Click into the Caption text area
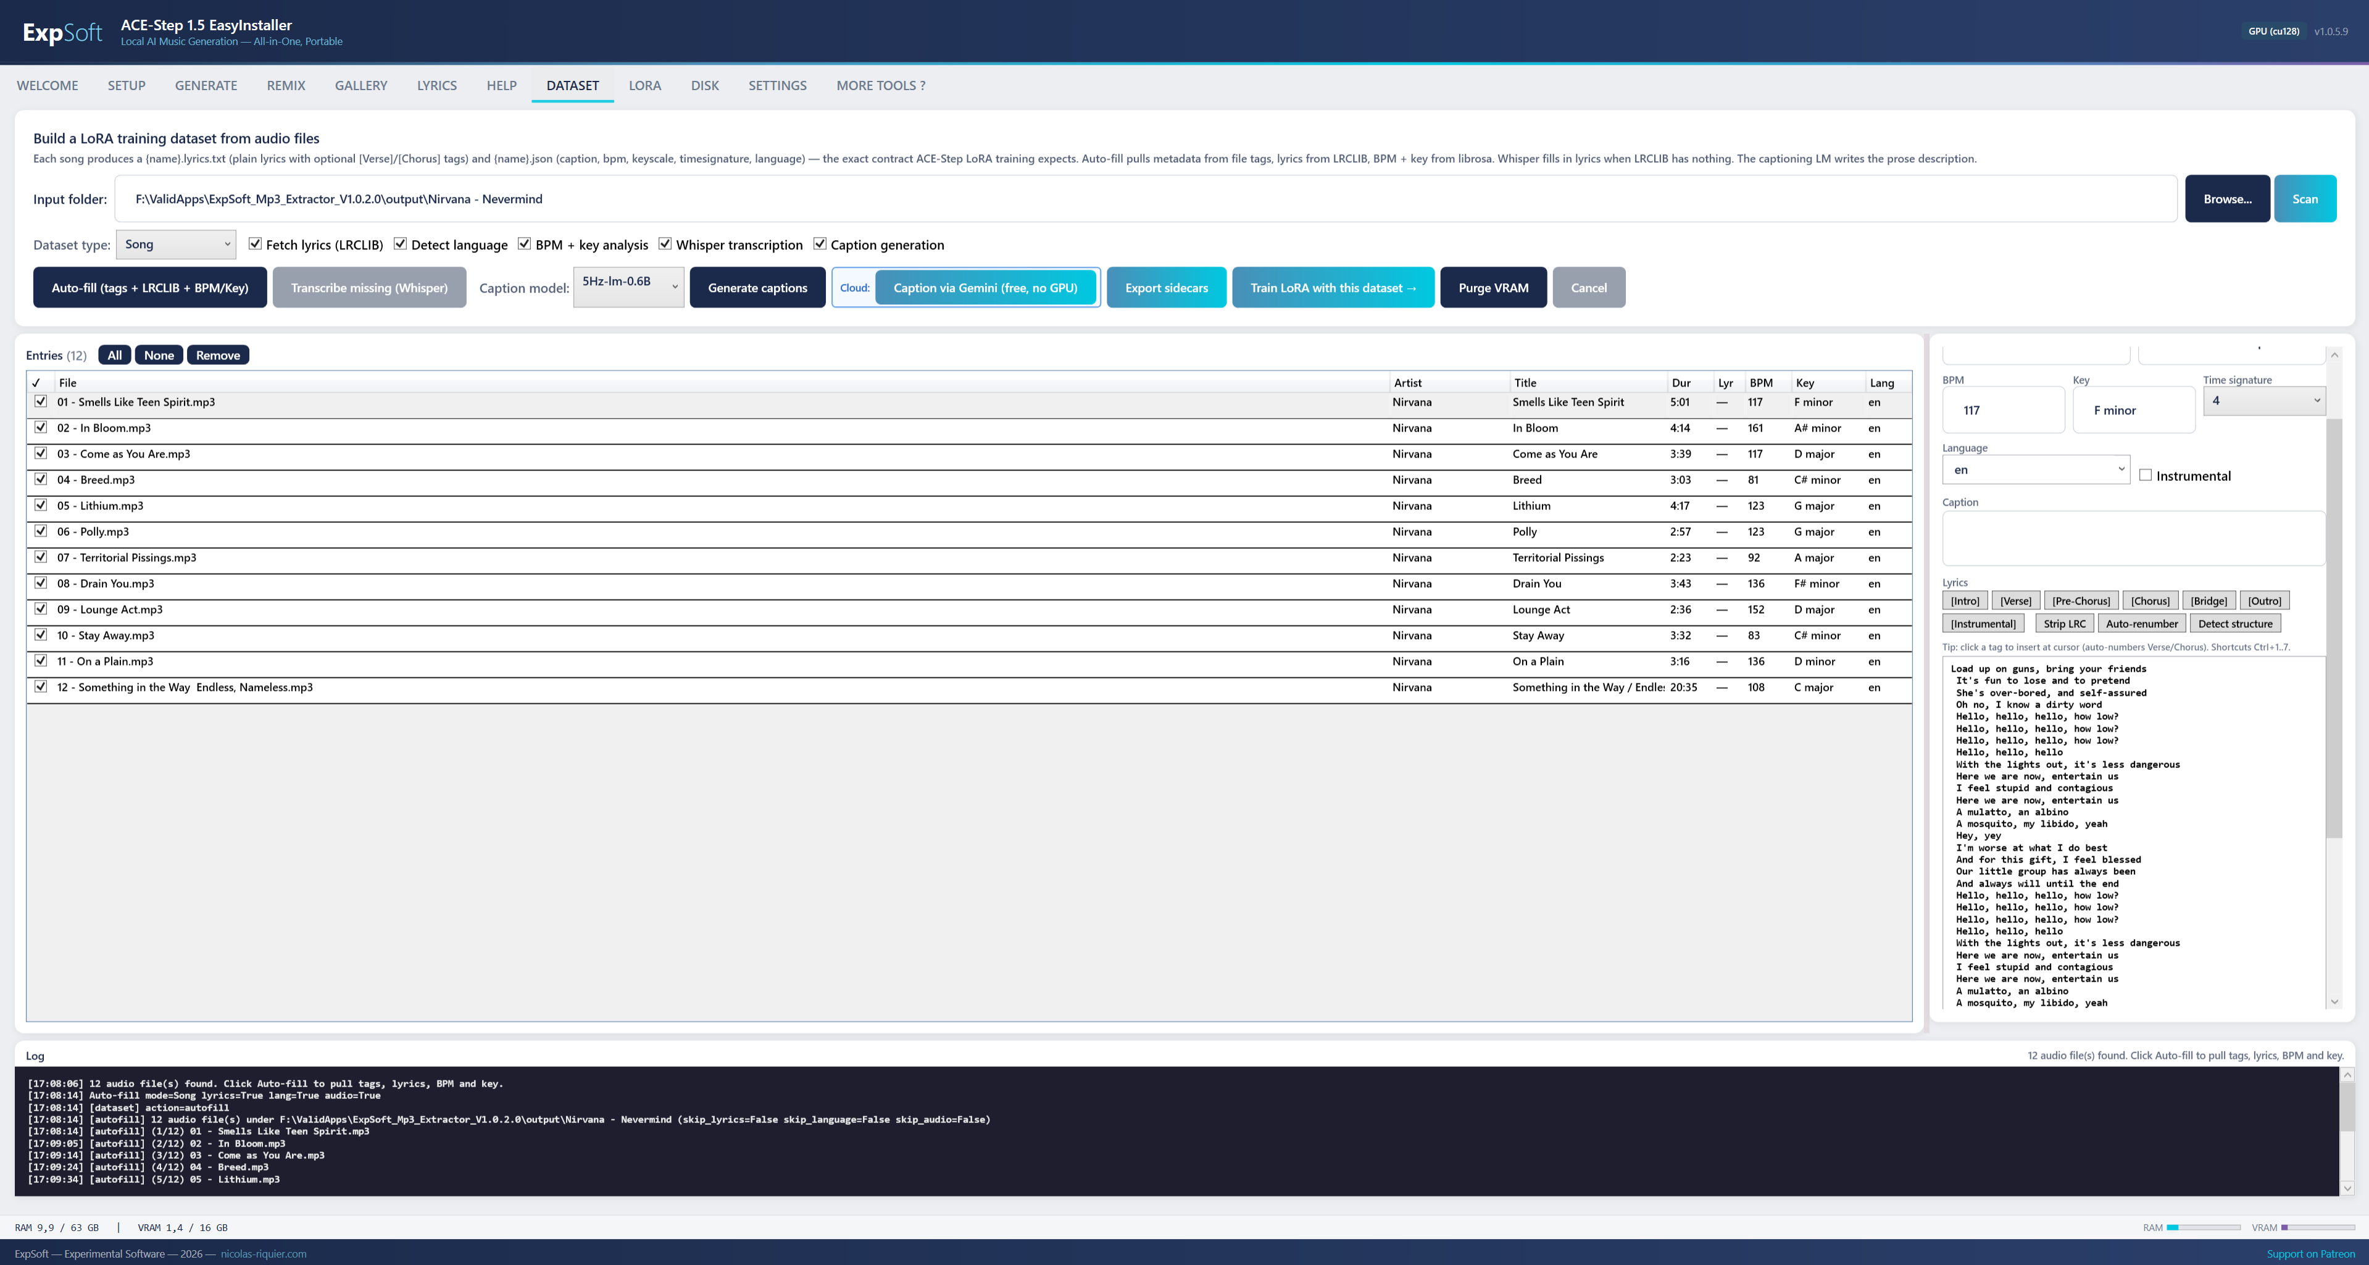Viewport: 2369px width, 1265px height. pos(2133,538)
